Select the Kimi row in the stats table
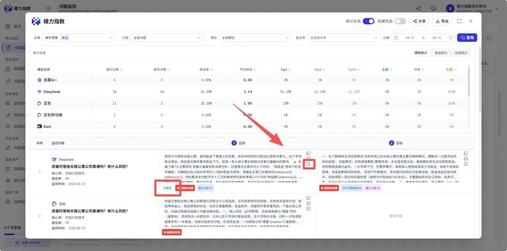Image resolution: width=507 pixels, height=251 pixels. [251, 126]
